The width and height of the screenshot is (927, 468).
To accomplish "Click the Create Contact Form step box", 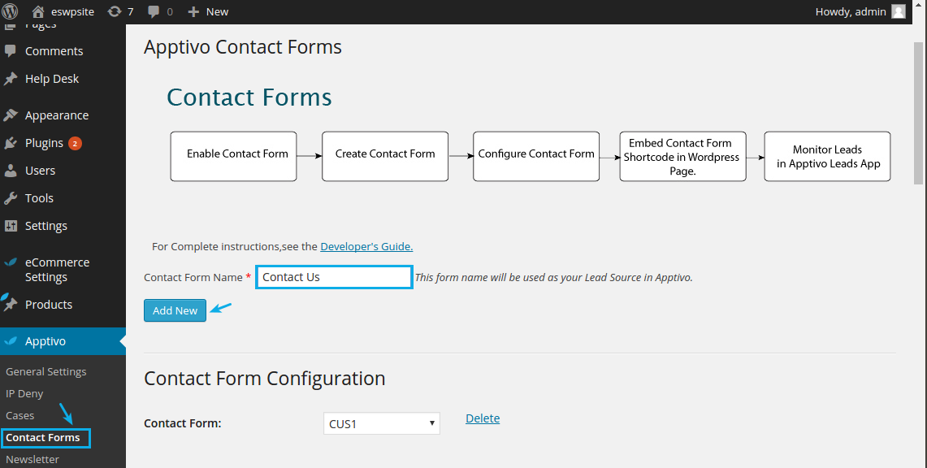I will tap(385, 156).
